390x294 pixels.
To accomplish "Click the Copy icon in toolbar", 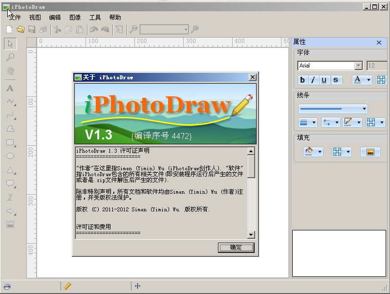I will tap(68, 29).
